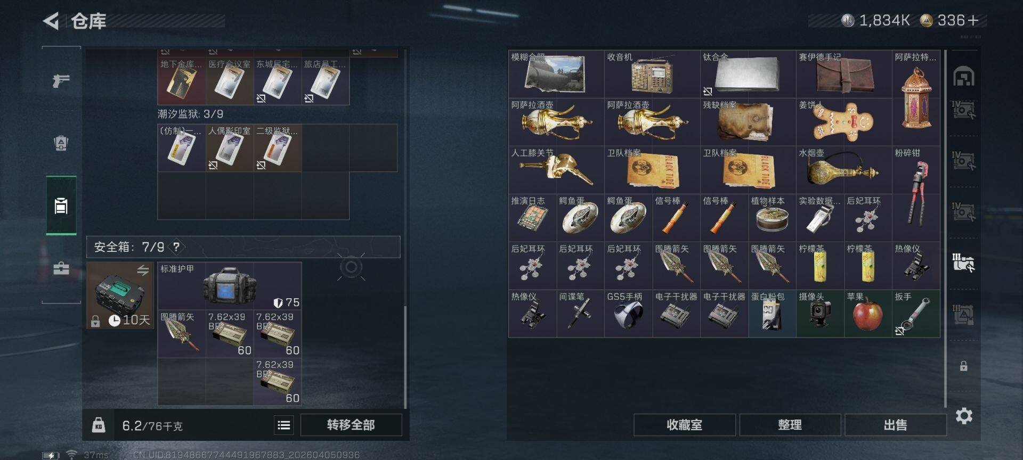Screen dimensions: 1023x460
Task: Click the swap arrows on safe box
Action: [x=143, y=270]
